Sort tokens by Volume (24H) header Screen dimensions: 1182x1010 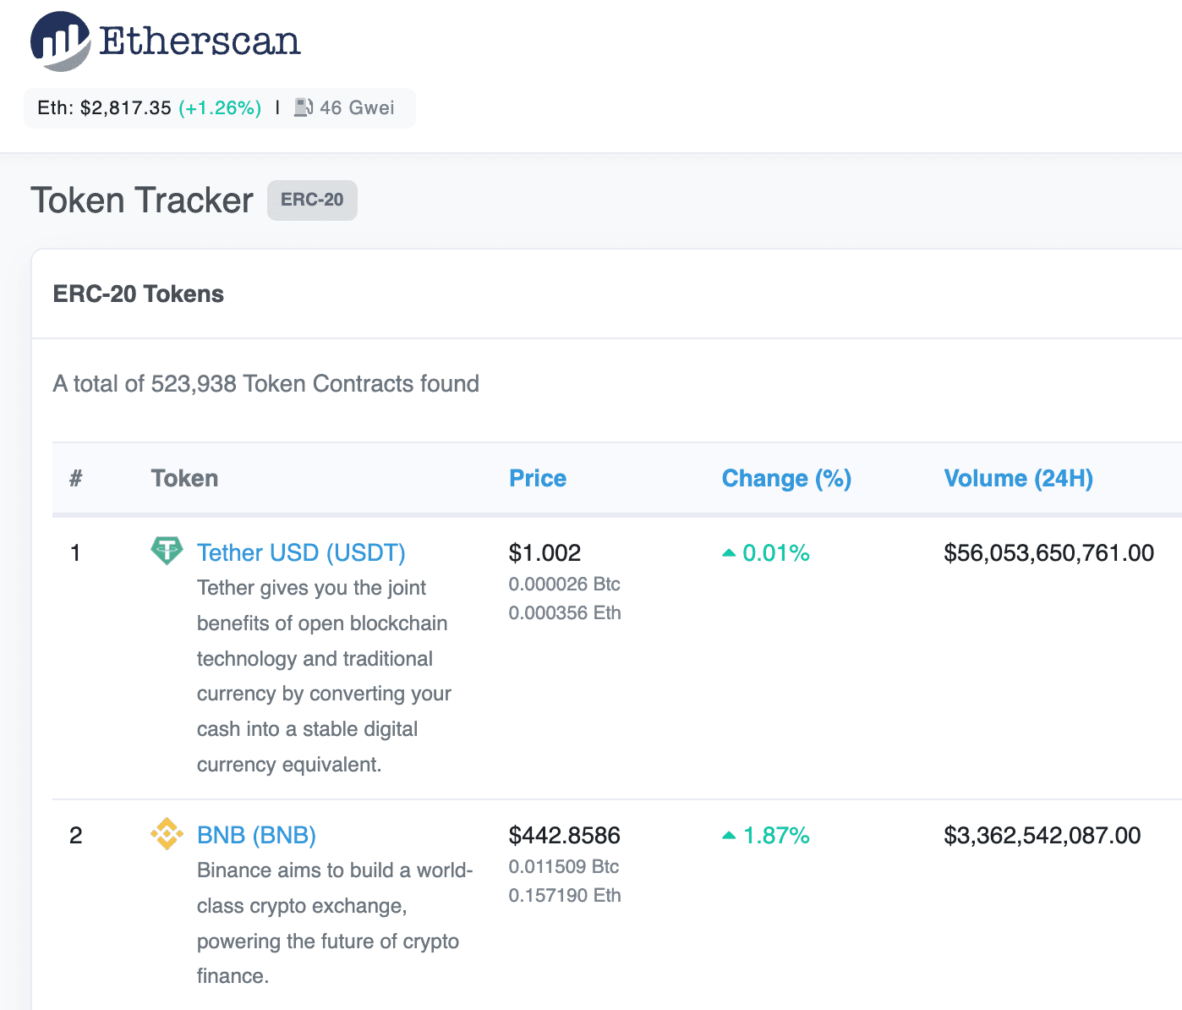coord(1019,479)
